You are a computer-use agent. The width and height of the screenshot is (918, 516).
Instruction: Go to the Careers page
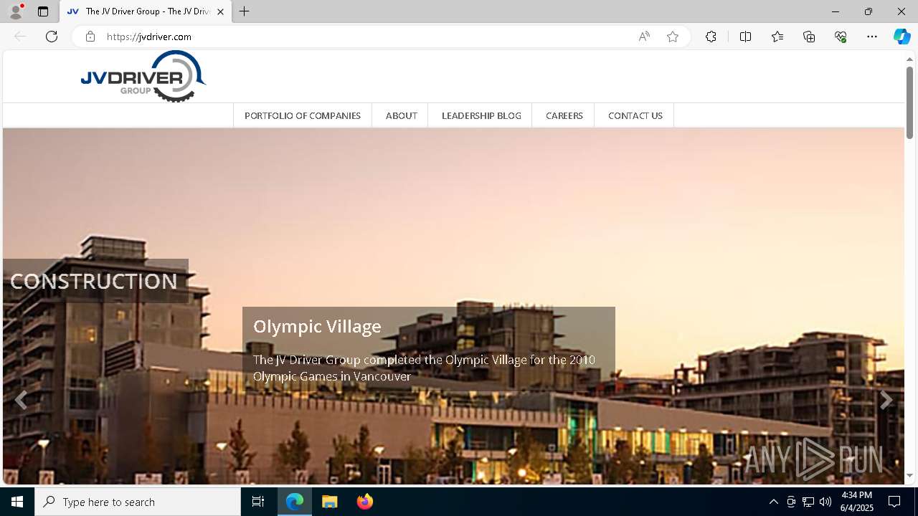click(x=564, y=115)
